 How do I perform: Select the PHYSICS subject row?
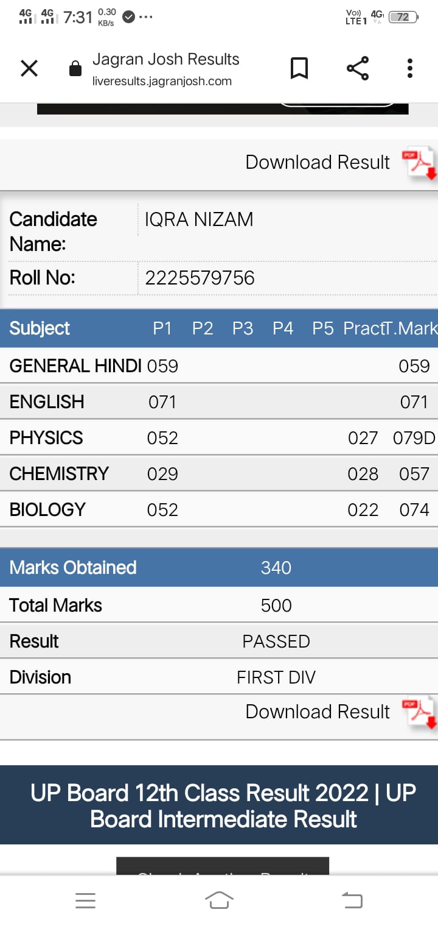point(219,437)
